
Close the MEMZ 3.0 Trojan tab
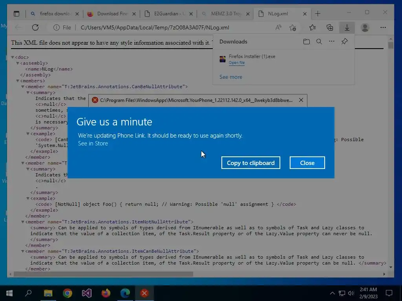248,14
